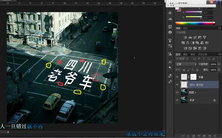Switch to the 调整 tab
The width and height of the screenshot is (222, 138).
point(178,28)
